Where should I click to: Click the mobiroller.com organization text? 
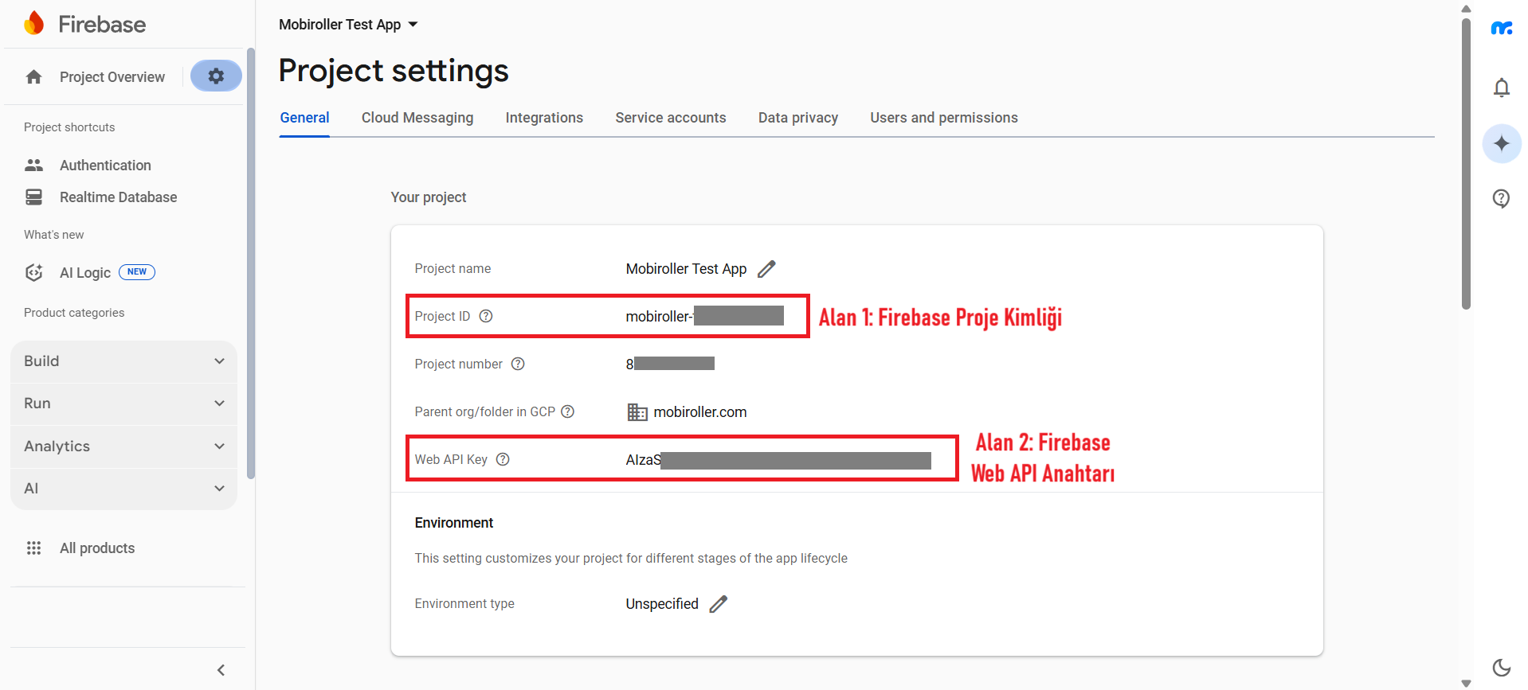(700, 412)
